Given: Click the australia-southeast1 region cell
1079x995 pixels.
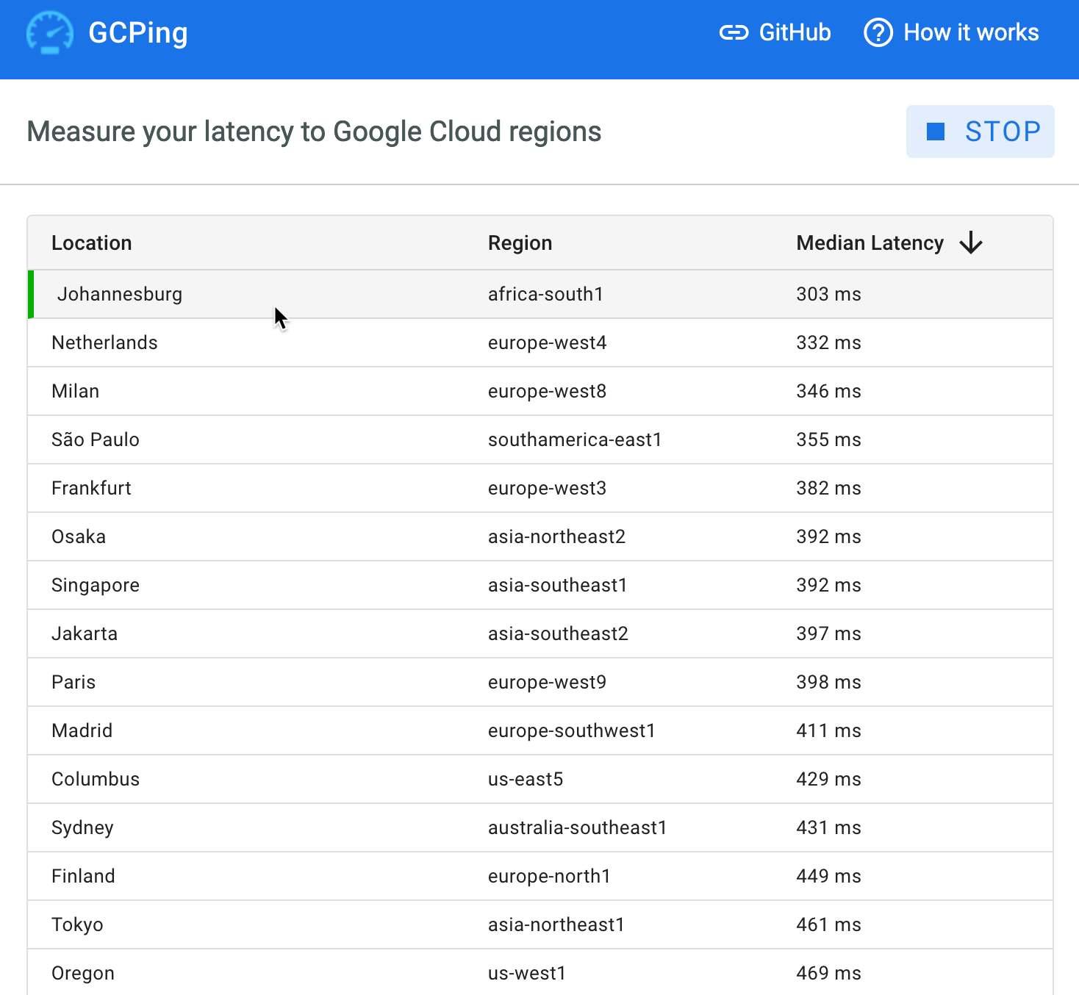Looking at the screenshot, I should pyautogui.click(x=577, y=827).
